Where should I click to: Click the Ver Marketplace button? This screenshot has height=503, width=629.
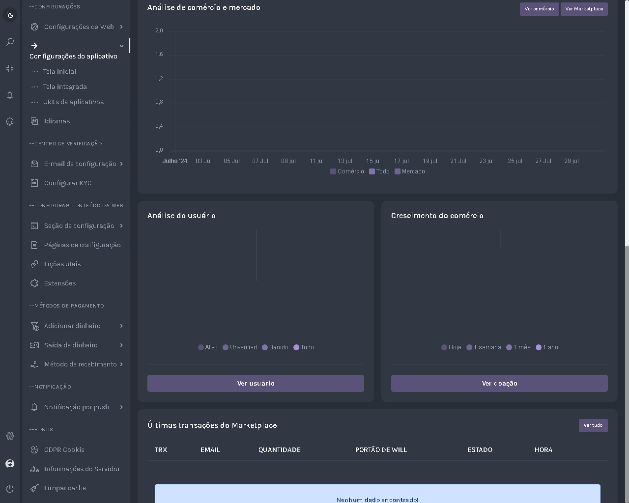point(584,9)
